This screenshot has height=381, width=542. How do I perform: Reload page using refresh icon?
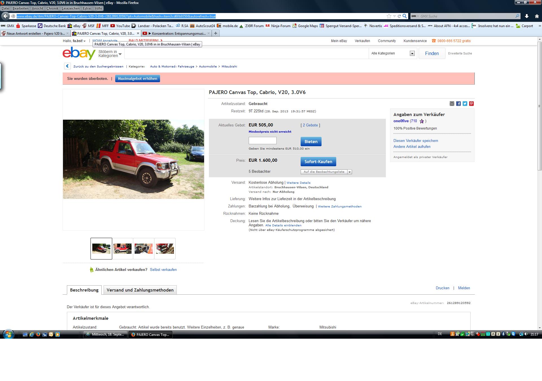click(x=399, y=16)
